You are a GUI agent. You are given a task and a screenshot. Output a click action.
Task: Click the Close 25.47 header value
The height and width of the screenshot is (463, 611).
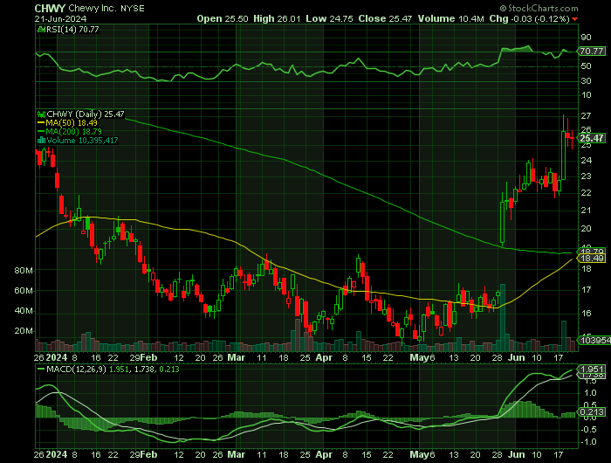tap(385, 18)
